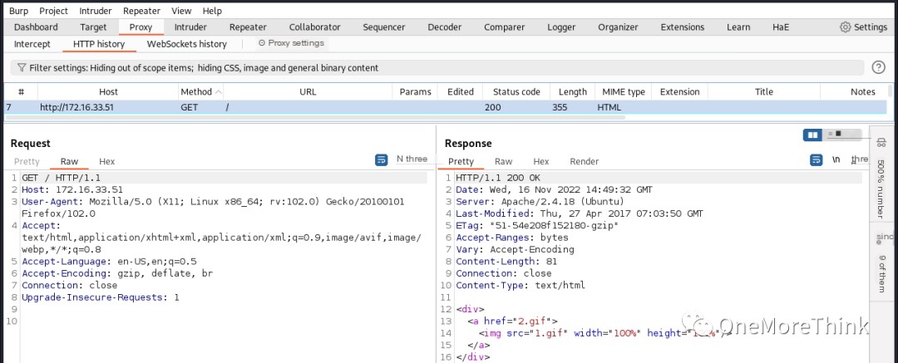Open the Inspector side panel icon

tap(881, 143)
